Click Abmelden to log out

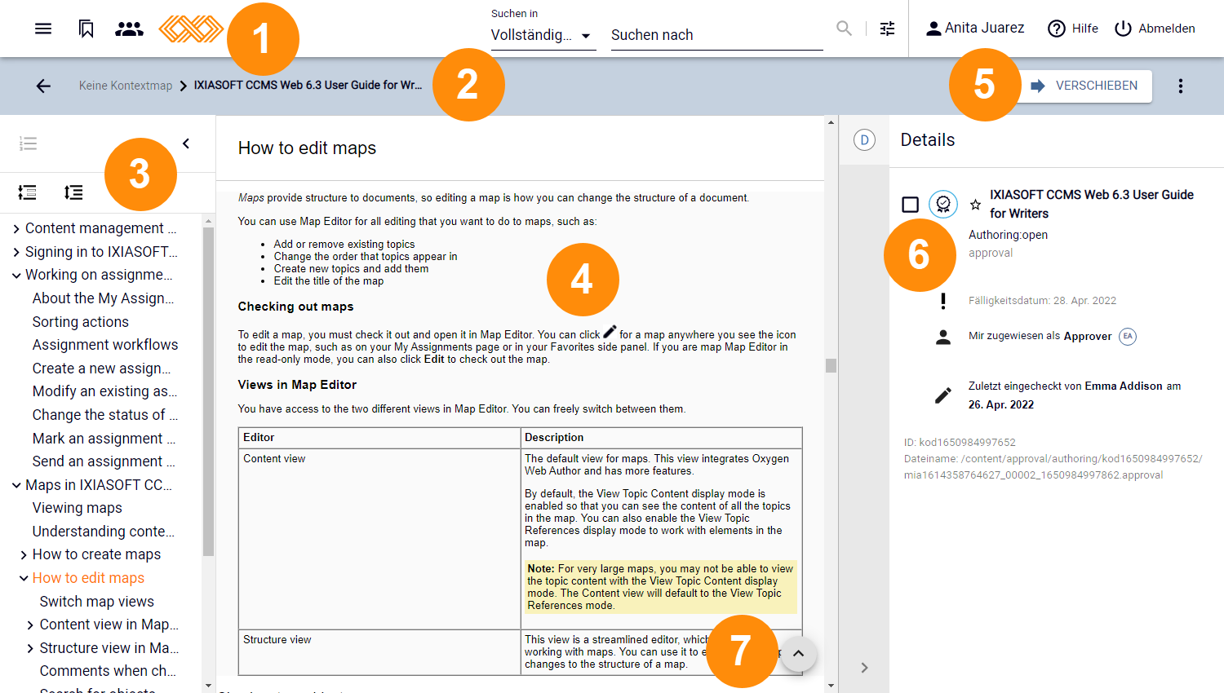(x=1155, y=29)
